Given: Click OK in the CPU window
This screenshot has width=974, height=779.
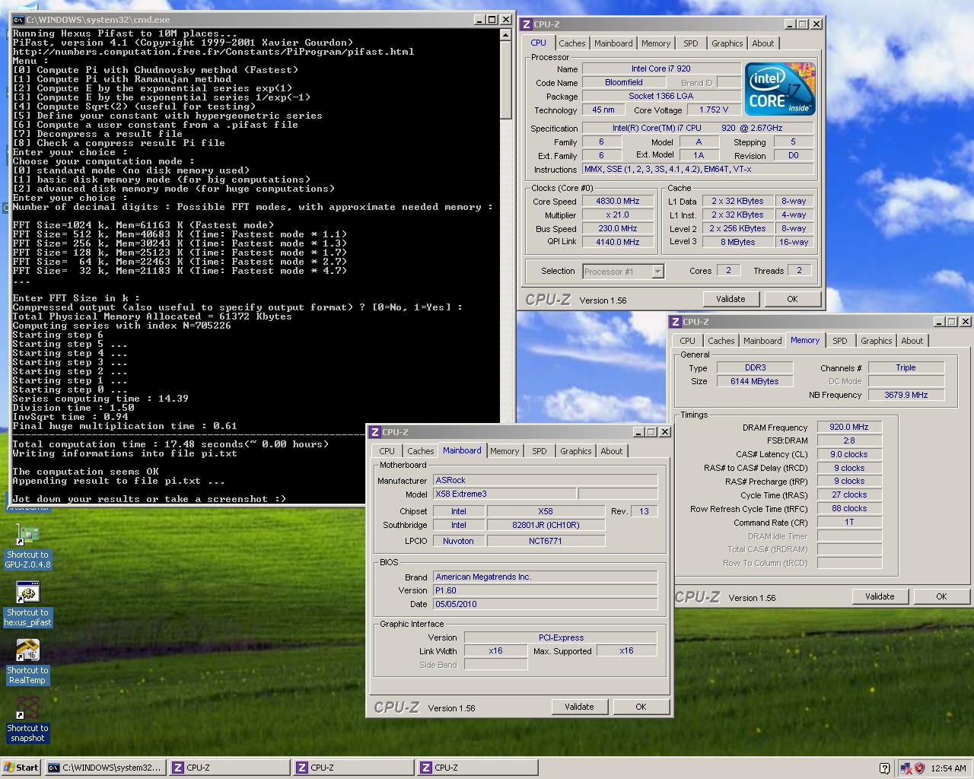Looking at the screenshot, I should pos(792,299).
